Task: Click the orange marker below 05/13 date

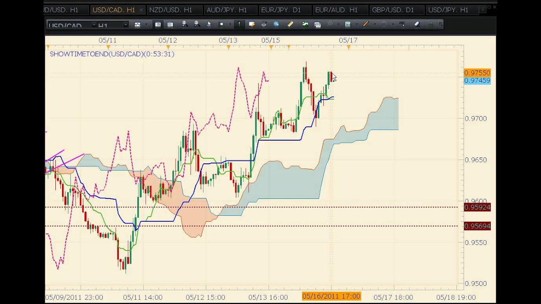Action: (228, 47)
